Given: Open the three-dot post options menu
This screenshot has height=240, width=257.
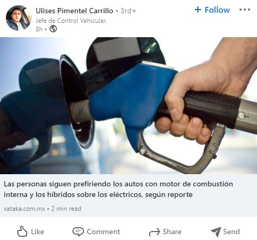Looking at the screenshot, I should coord(245,10).
